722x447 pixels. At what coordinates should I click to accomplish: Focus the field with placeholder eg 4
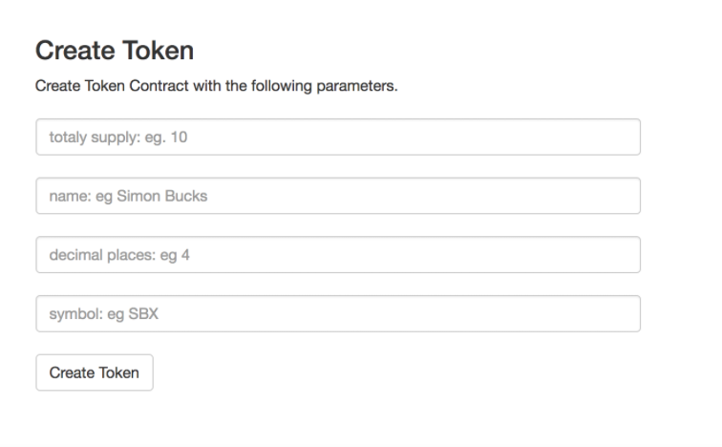tap(338, 255)
